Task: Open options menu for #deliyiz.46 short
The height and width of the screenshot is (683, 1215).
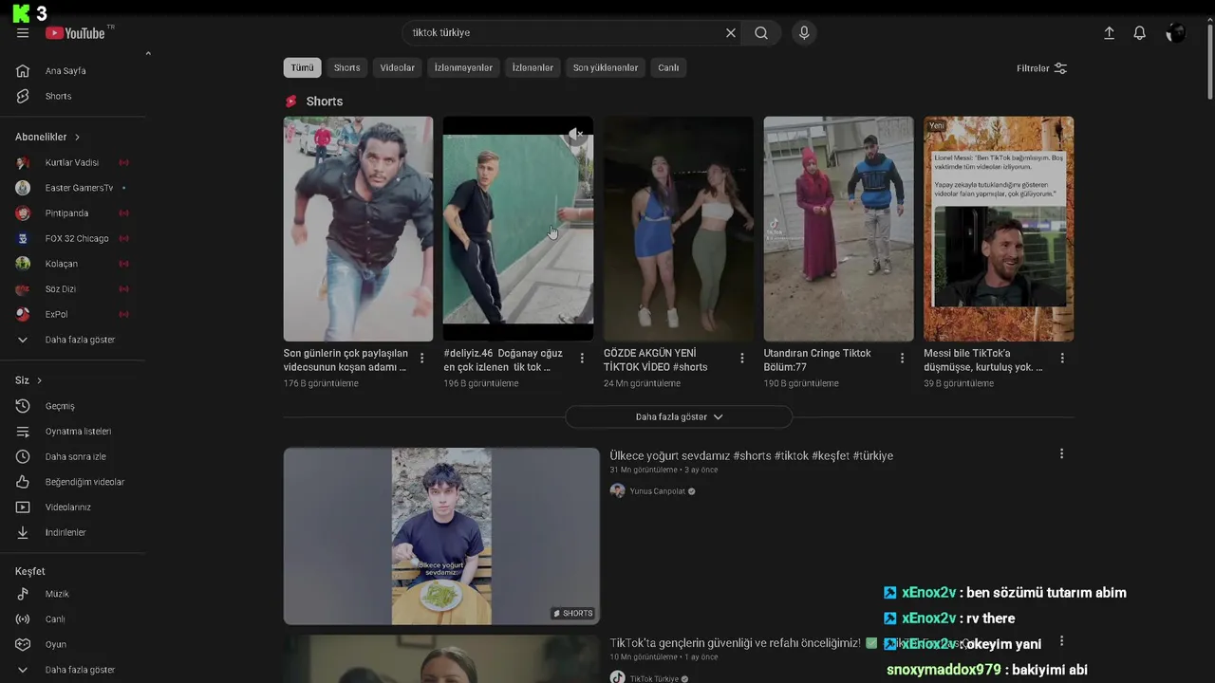Action: coord(582,359)
